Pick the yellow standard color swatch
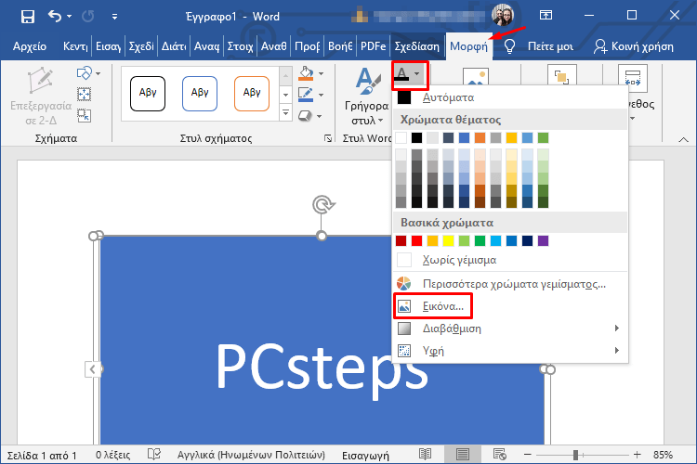 tap(448, 240)
